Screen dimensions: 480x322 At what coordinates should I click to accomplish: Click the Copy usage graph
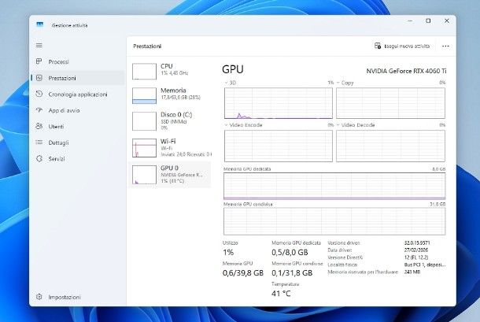pyautogui.click(x=390, y=103)
